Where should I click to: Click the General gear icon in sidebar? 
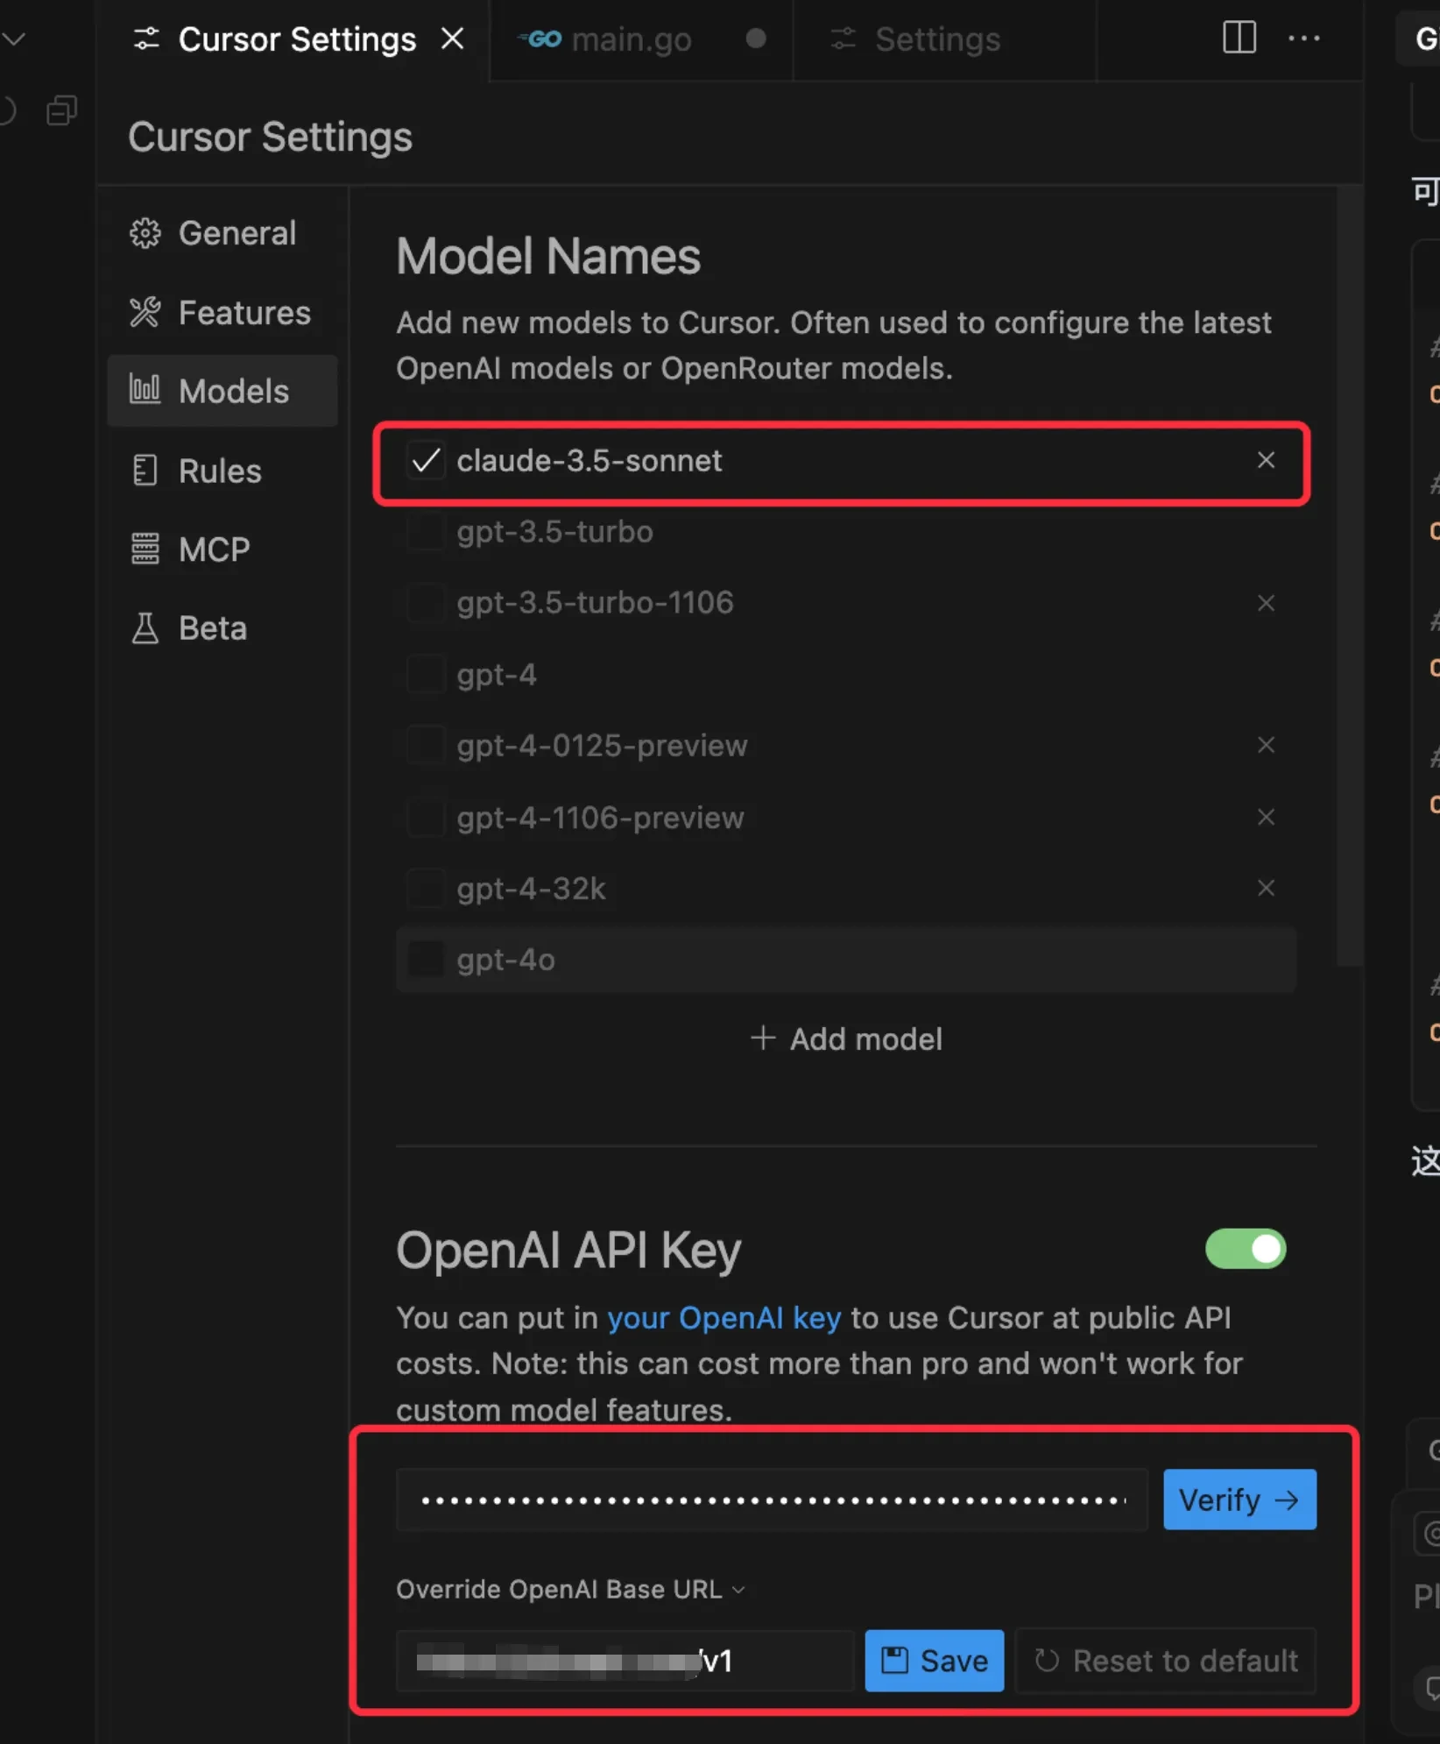coord(145,233)
